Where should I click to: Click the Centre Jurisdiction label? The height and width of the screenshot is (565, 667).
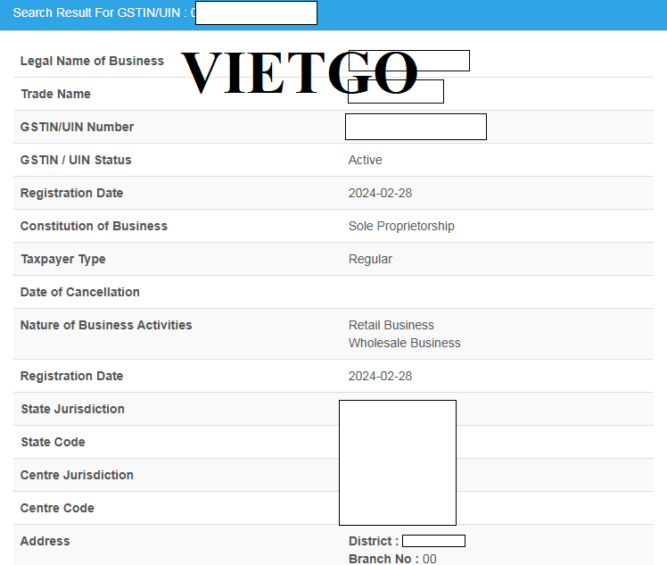pyautogui.click(x=77, y=475)
